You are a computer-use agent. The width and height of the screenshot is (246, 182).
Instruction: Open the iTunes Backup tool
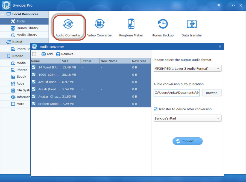(163, 28)
